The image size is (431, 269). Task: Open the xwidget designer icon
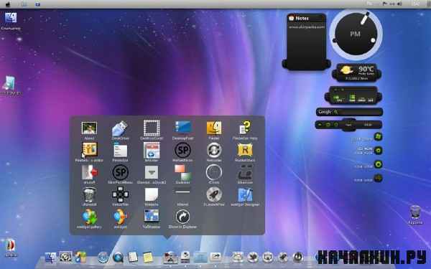pyautogui.click(x=245, y=195)
